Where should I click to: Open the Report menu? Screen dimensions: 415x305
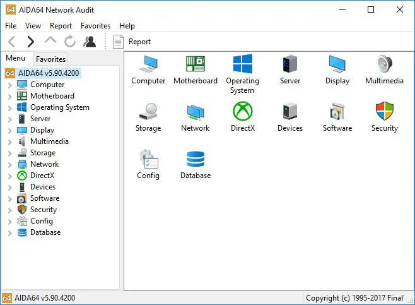(x=61, y=26)
